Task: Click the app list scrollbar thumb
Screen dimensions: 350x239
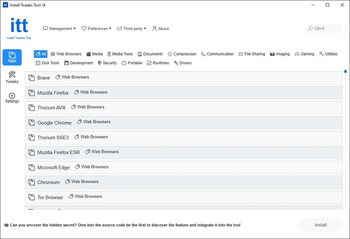Action: [x=345, y=71]
